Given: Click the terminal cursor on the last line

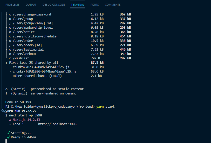Looking at the screenshot, I should coord(6,141).
